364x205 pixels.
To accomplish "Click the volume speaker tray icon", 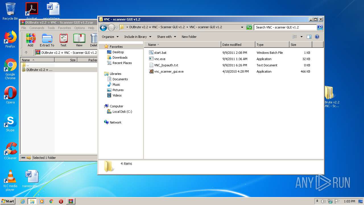I will pyautogui.click(x=323, y=201).
